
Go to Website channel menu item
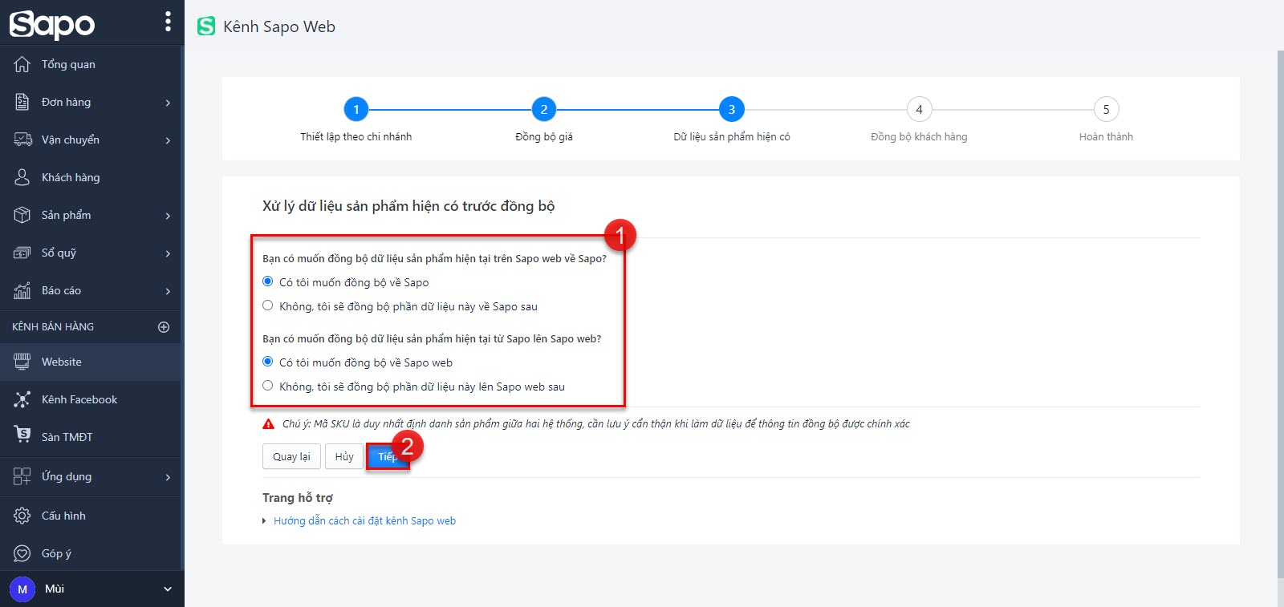90,362
